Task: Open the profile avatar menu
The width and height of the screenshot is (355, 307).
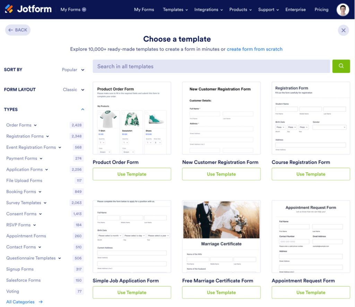Action: 343,9
